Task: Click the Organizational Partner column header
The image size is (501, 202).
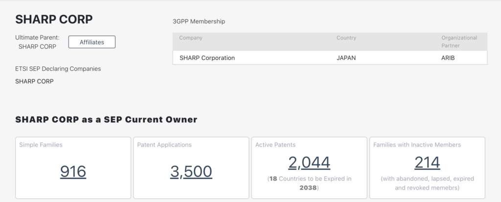Action: (x=459, y=41)
